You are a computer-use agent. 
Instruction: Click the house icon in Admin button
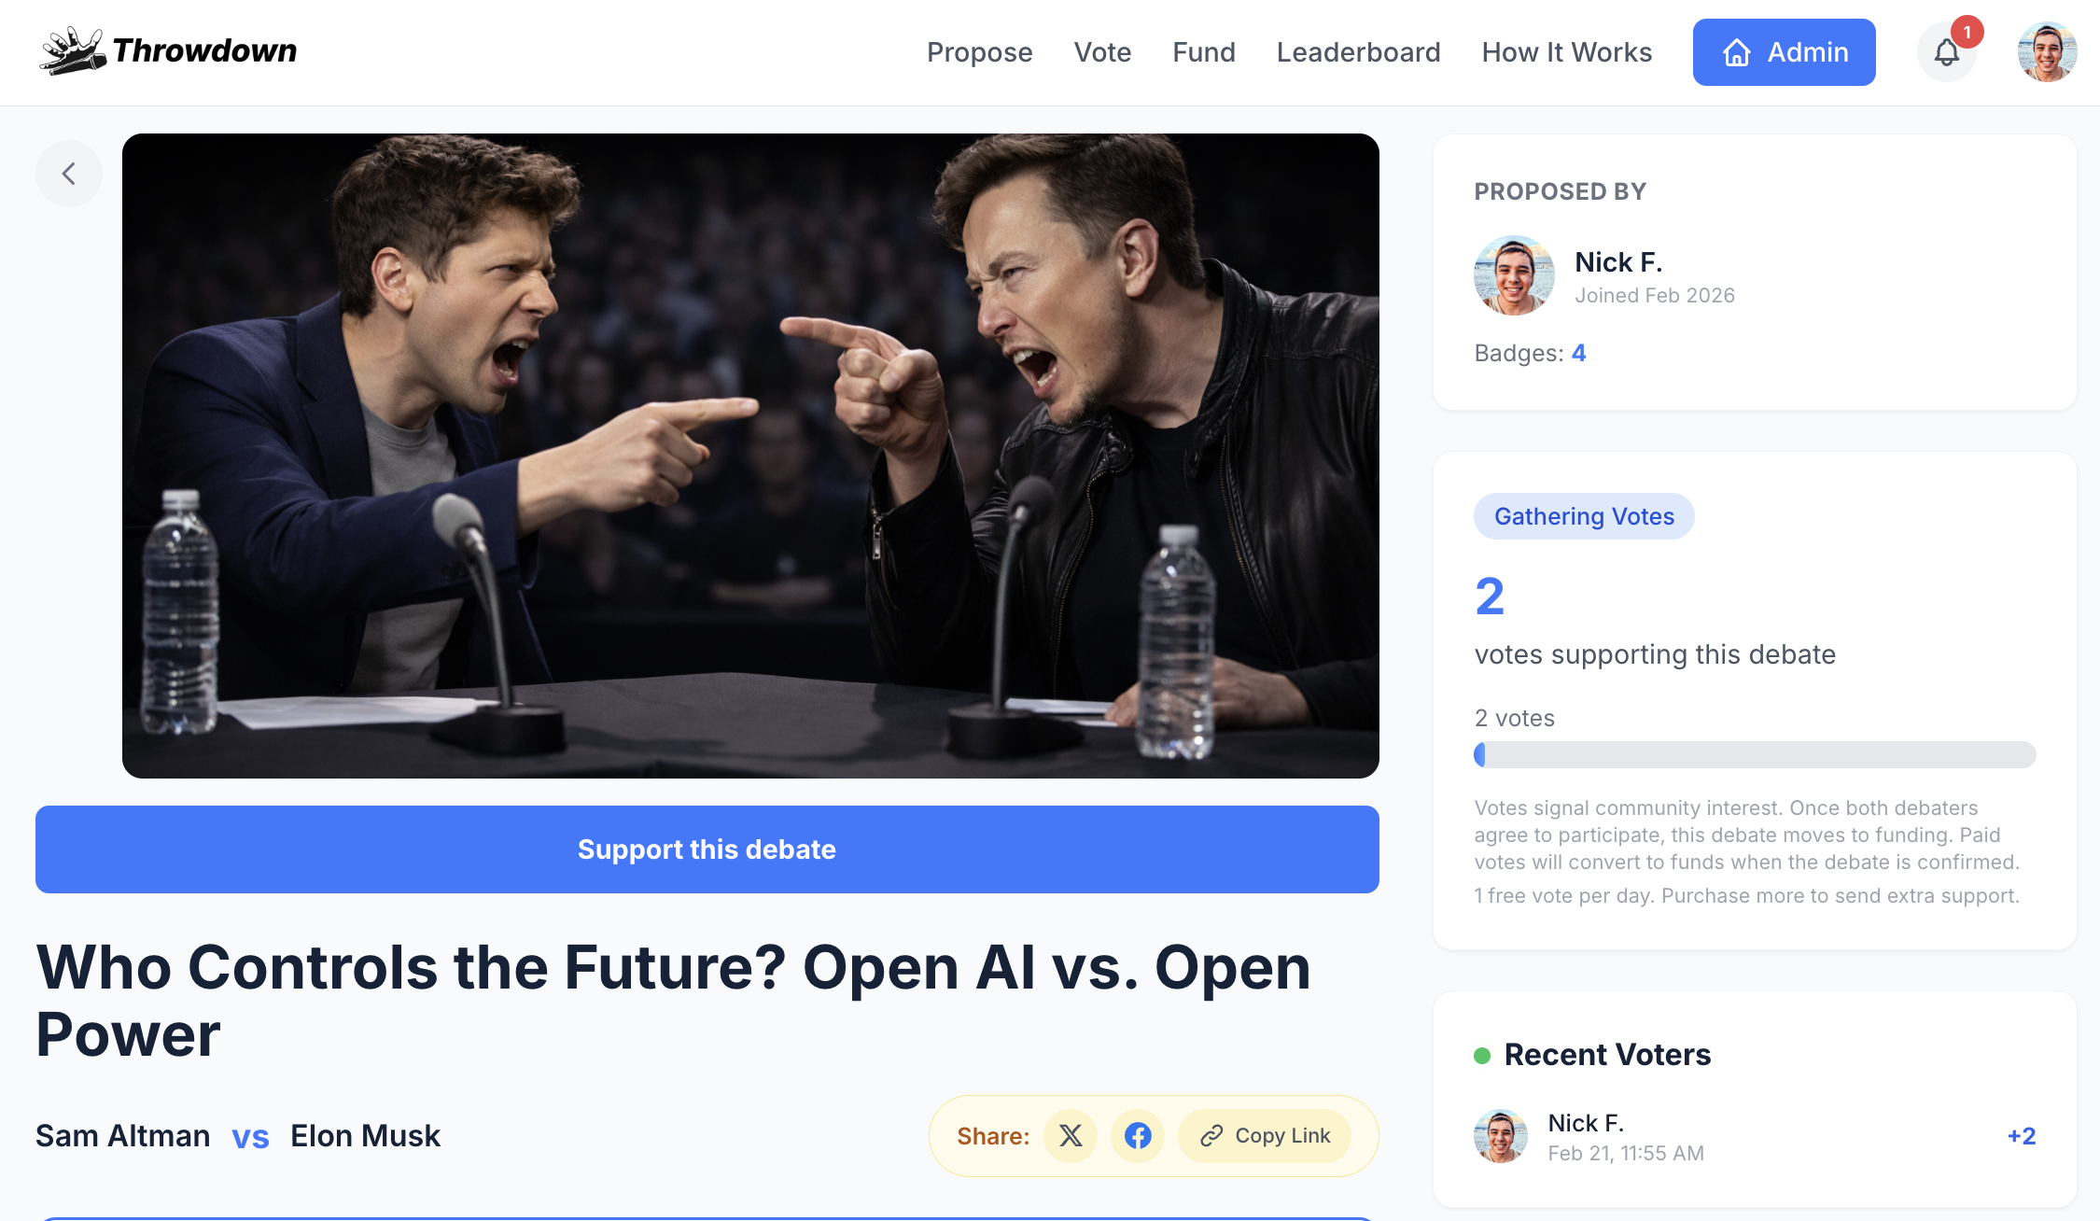(1737, 52)
